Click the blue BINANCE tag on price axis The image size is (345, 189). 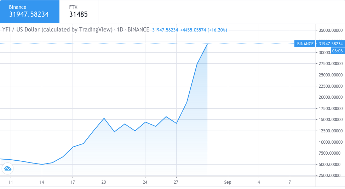(x=305, y=44)
